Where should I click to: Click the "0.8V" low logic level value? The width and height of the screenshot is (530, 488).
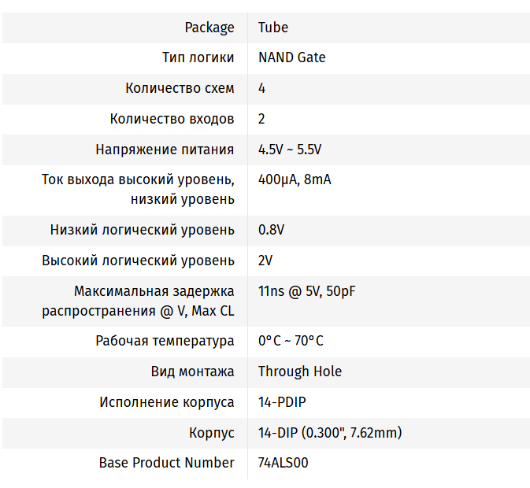pyautogui.click(x=271, y=230)
